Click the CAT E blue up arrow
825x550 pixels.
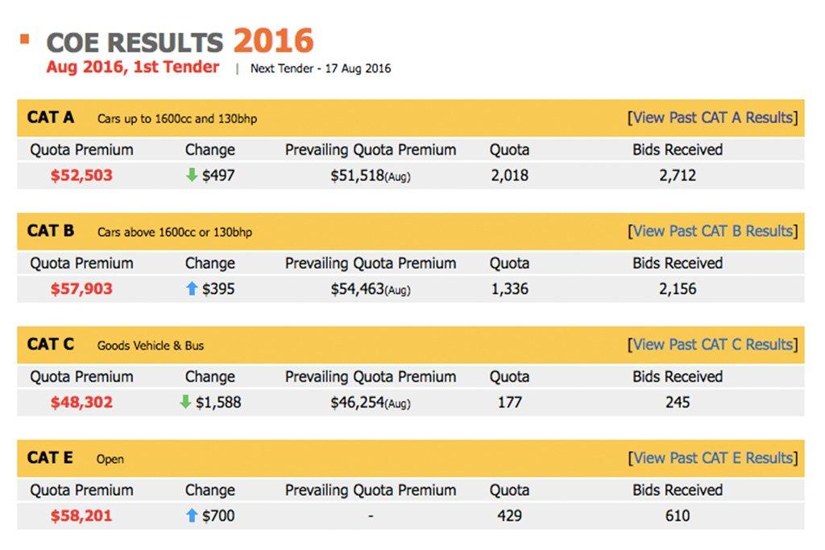click(192, 516)
